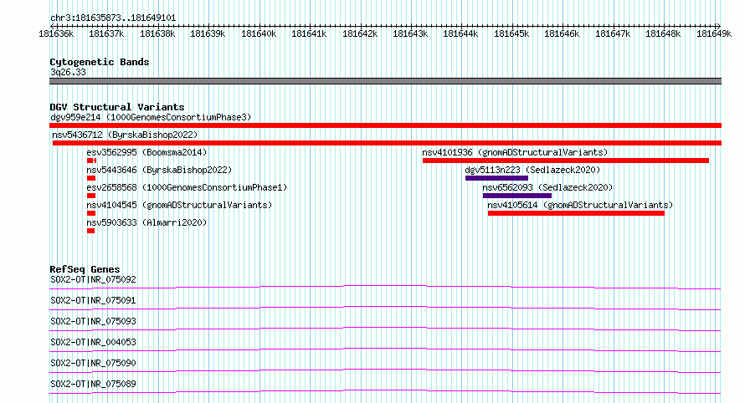This screenshot has height=403, width=745.
Task: Click the purple dgv5113n223 Sedlazeck2020 bar
Action: pyautogui.click(x=496, y=178)
